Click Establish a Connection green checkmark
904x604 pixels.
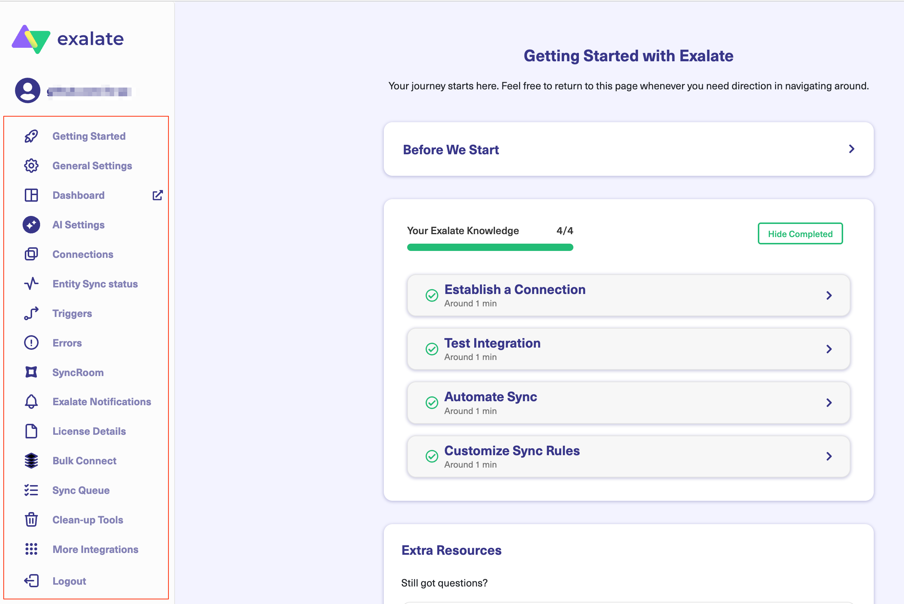point(432,295)
